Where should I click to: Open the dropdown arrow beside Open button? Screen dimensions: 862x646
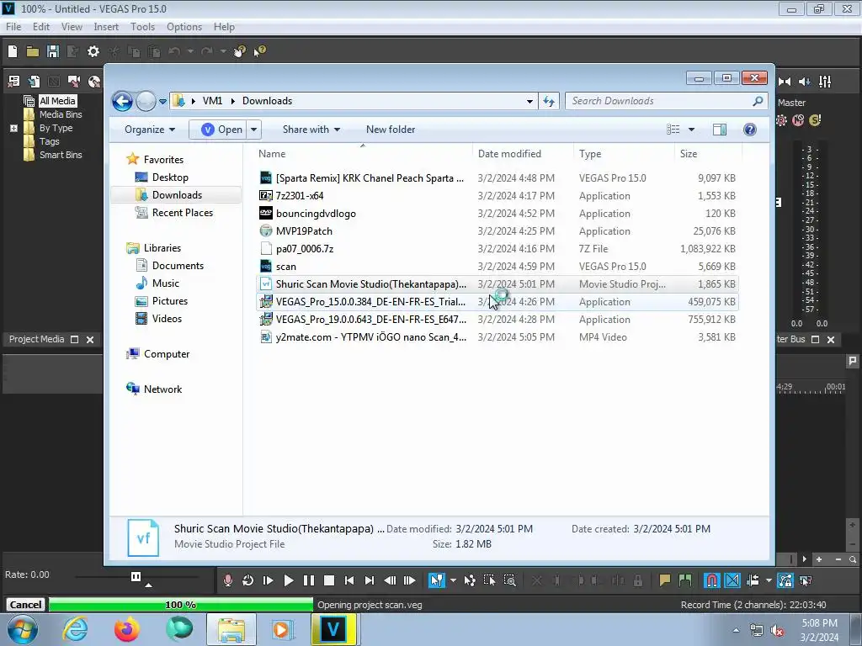coord(254,129)
